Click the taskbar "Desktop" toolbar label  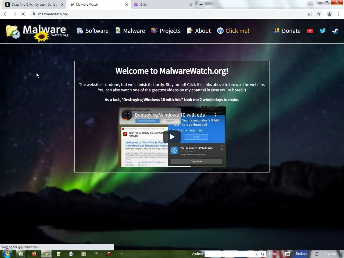point(302,254)
